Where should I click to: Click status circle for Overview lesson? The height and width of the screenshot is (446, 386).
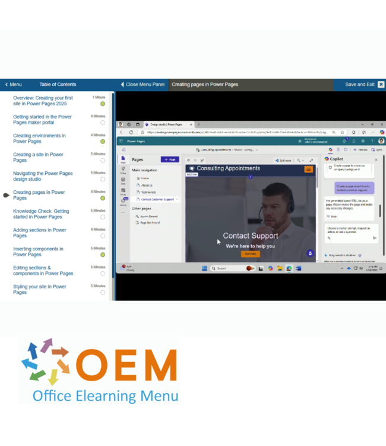(103, 104)
